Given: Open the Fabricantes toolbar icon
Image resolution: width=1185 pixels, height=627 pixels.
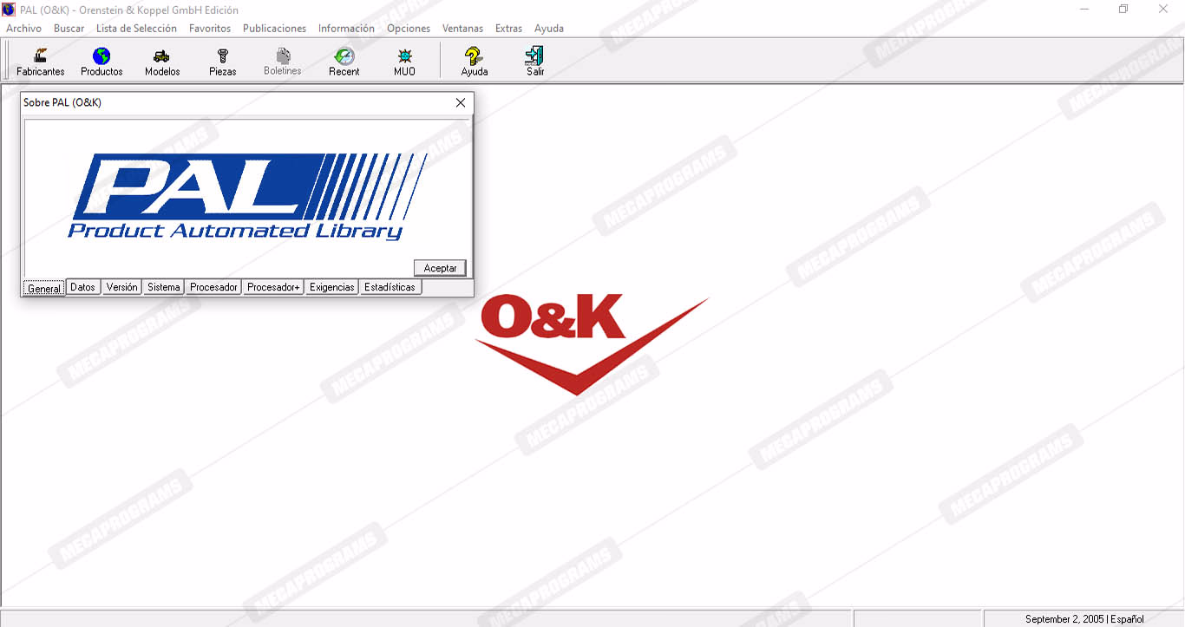Looking at the screenshot, I should click(41, 62).
